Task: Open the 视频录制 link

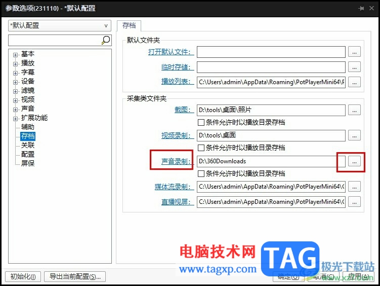Action: (x=178, y=135)
